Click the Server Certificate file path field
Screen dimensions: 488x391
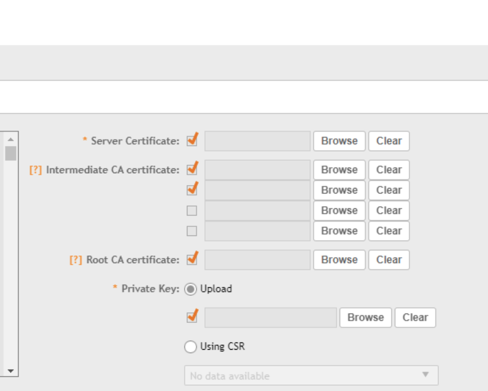(x=257, y=141)
